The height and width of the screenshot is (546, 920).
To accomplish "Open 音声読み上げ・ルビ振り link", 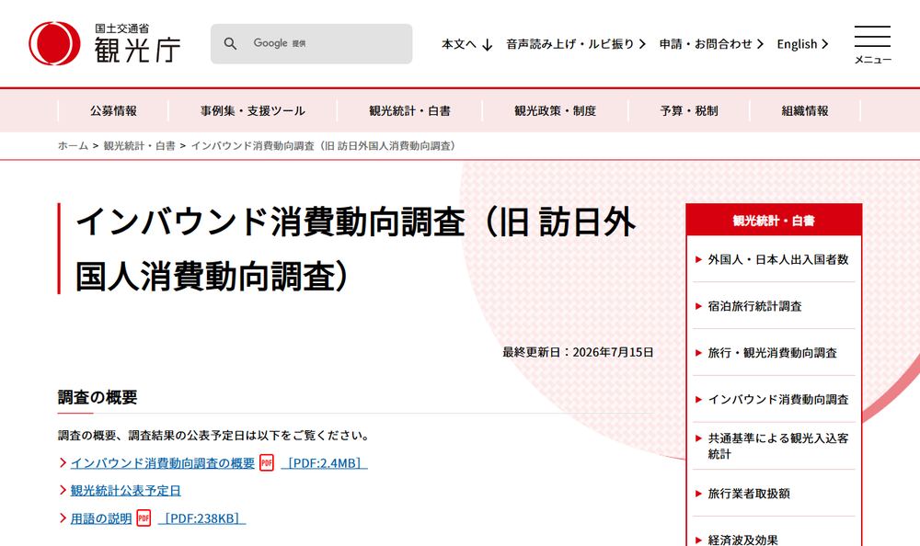I will pos(576,44).
